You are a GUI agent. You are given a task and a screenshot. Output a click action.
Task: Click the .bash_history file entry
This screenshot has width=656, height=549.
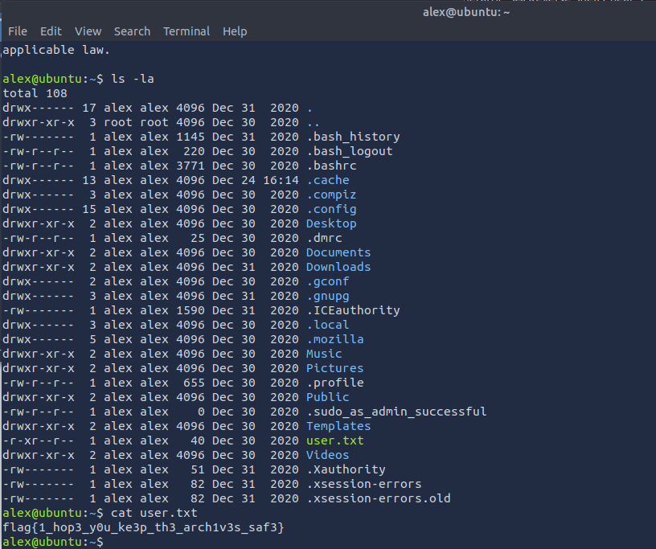tap(352, 137)
